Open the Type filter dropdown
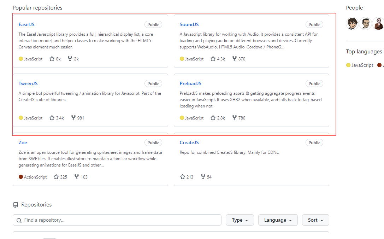Image resolution: width=384 pixels, height=239 pixels. [x=240, y=220]
